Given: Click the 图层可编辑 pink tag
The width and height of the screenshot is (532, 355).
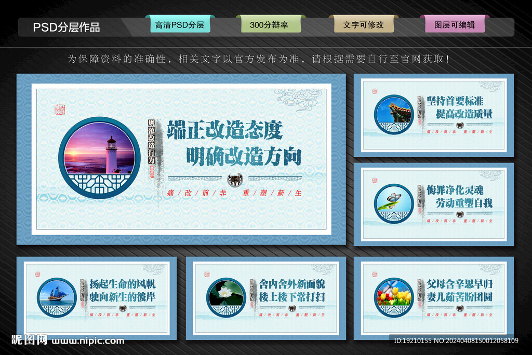Looking at the screenshot, I should pos(455,24).
